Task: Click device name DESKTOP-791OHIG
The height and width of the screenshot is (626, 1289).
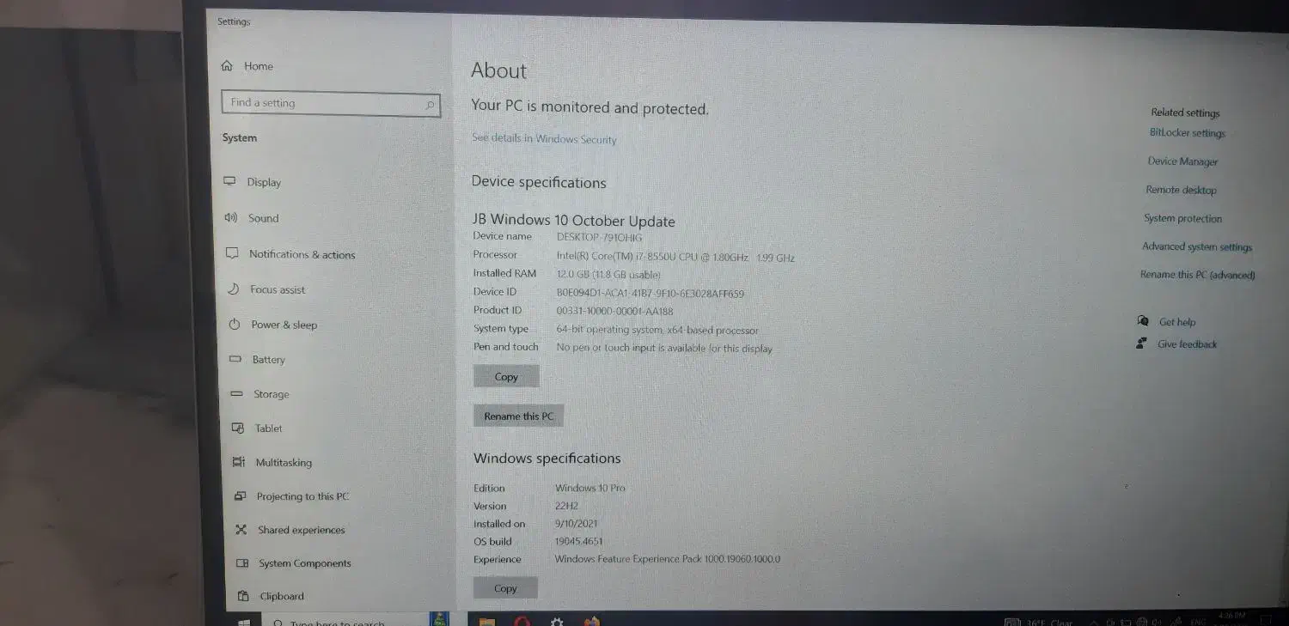Action: [x=599, y=237]
